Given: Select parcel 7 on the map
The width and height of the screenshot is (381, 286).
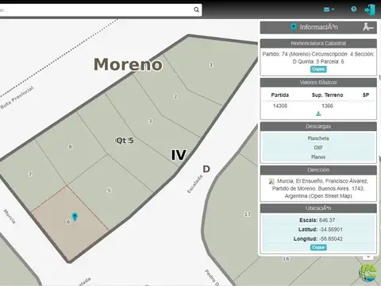Looking at the screenshot, I should [x=30, y=174].
